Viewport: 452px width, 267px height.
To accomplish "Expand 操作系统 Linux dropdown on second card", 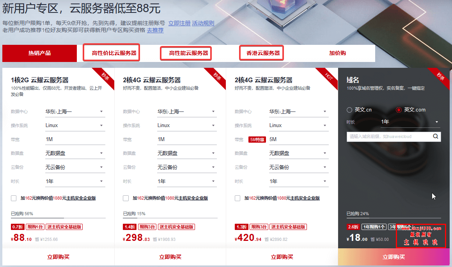I will tap(186, 126).
